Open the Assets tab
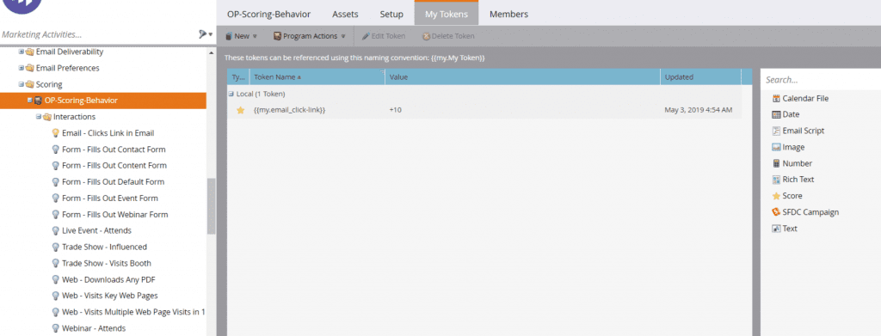The height and width of the screenshot is (336, 881). (345, 14)
